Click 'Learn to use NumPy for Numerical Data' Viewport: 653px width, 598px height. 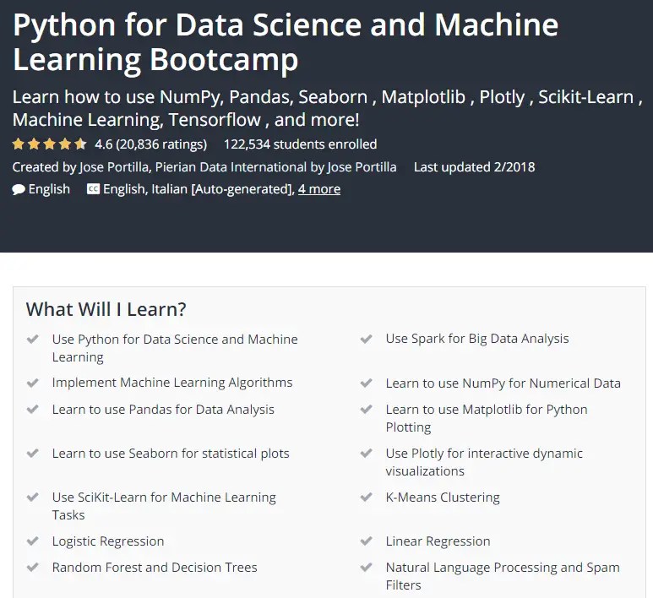(503, 383)
